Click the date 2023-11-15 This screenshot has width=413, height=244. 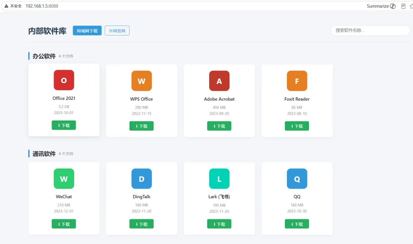coord(141,114)
